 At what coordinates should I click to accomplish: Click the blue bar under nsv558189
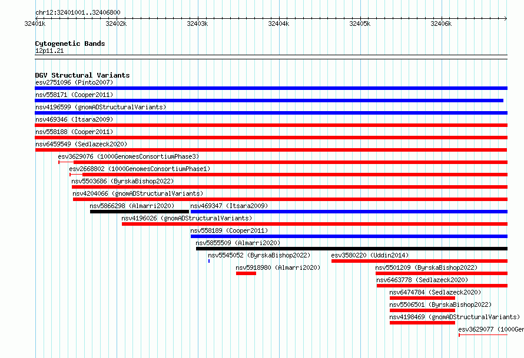tap(349, 236)
